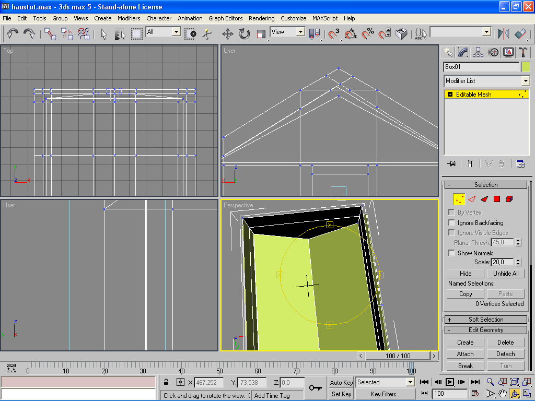Open the Modifiers menu
Screen dimensions: 535x401
(x=129, y=18)
